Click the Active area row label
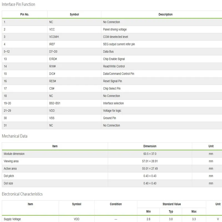222x222 pixels. tap(10, 168)
